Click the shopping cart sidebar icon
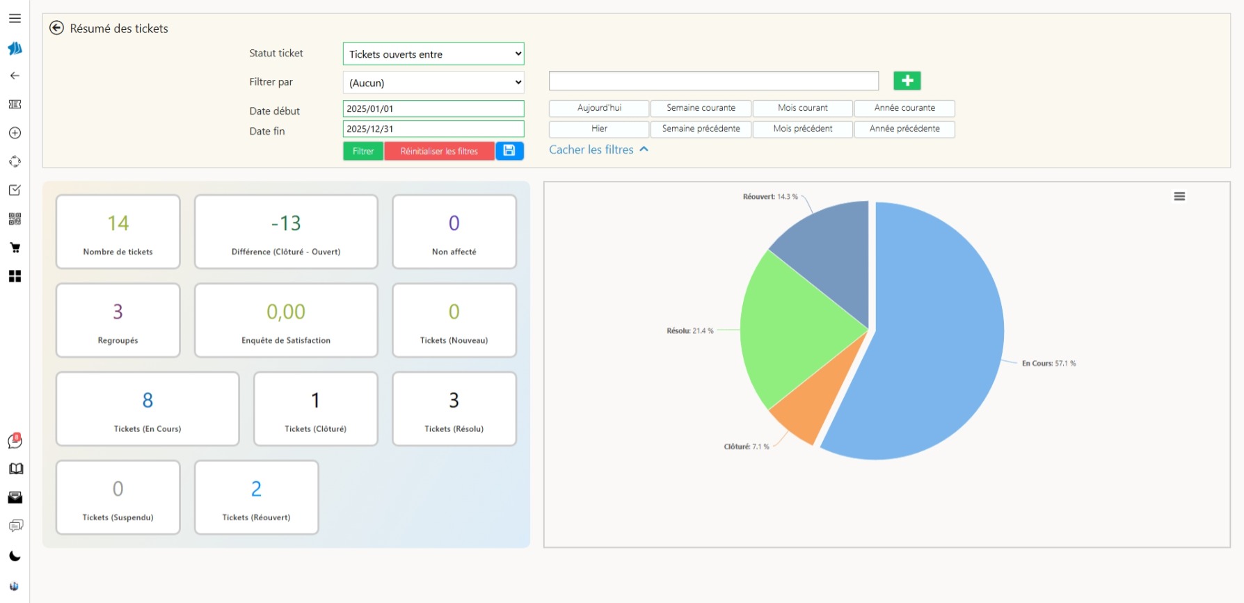1244x603 pixels. pos(15,248)
